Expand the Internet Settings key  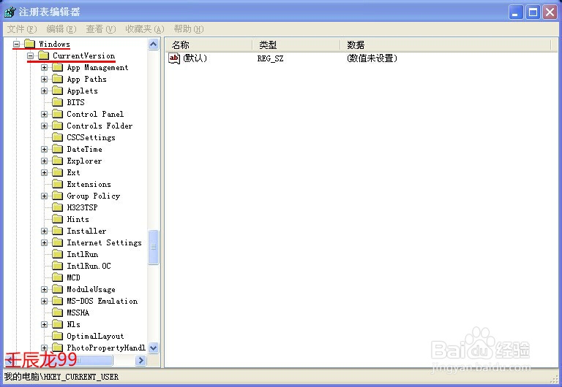click(44, 242)
